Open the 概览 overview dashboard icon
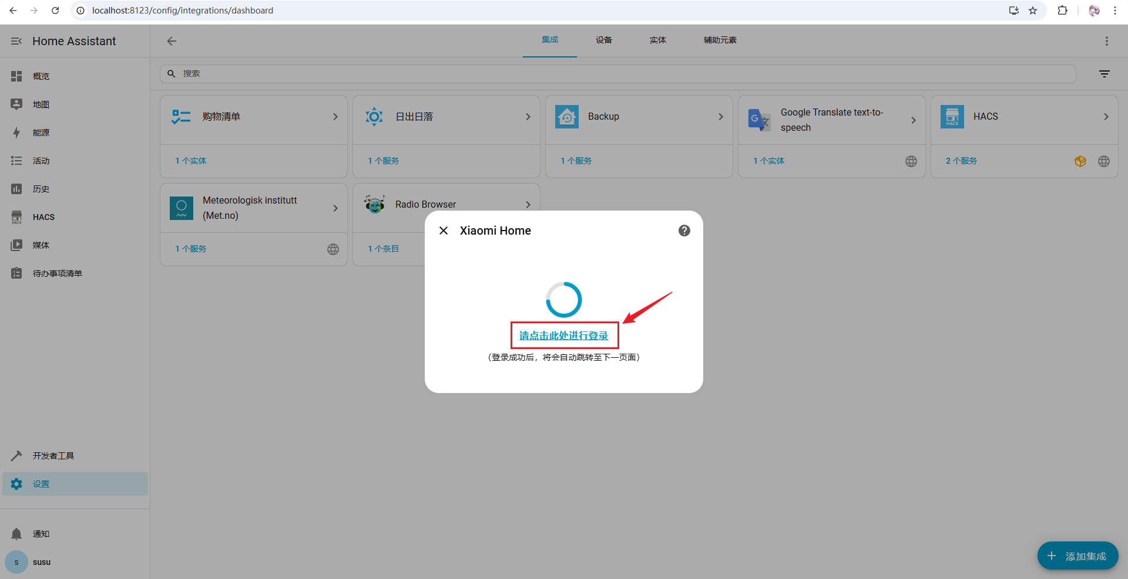Image resolution: width=1128 pixels, height=579 pixels. coord(16,76)
